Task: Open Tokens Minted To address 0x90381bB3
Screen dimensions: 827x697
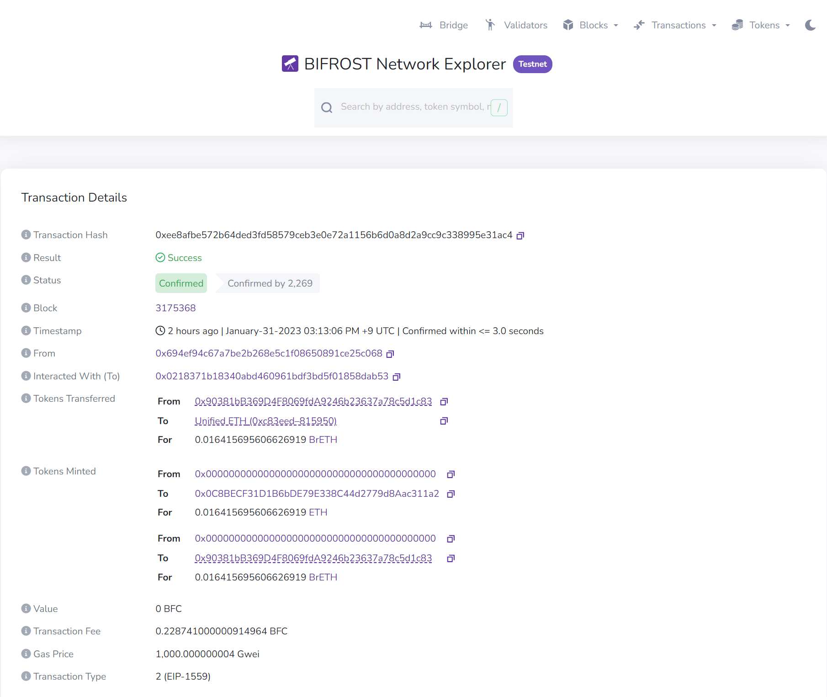Action: pos(313,558)
